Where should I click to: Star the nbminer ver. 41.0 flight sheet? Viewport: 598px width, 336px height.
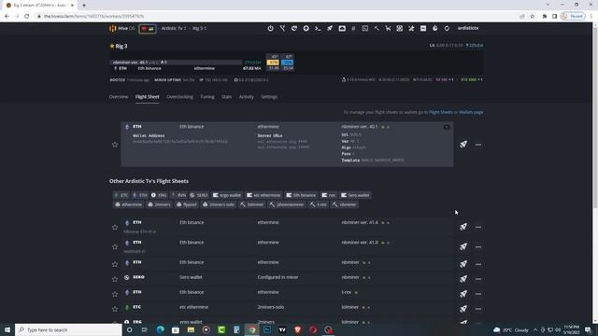(x=115, y=246)
